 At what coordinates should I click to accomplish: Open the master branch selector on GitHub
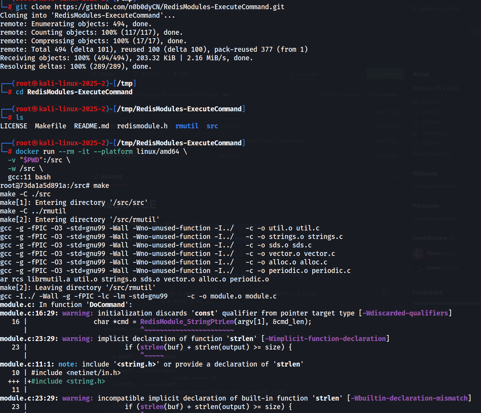pyautogui.click(x=108, y=74)
